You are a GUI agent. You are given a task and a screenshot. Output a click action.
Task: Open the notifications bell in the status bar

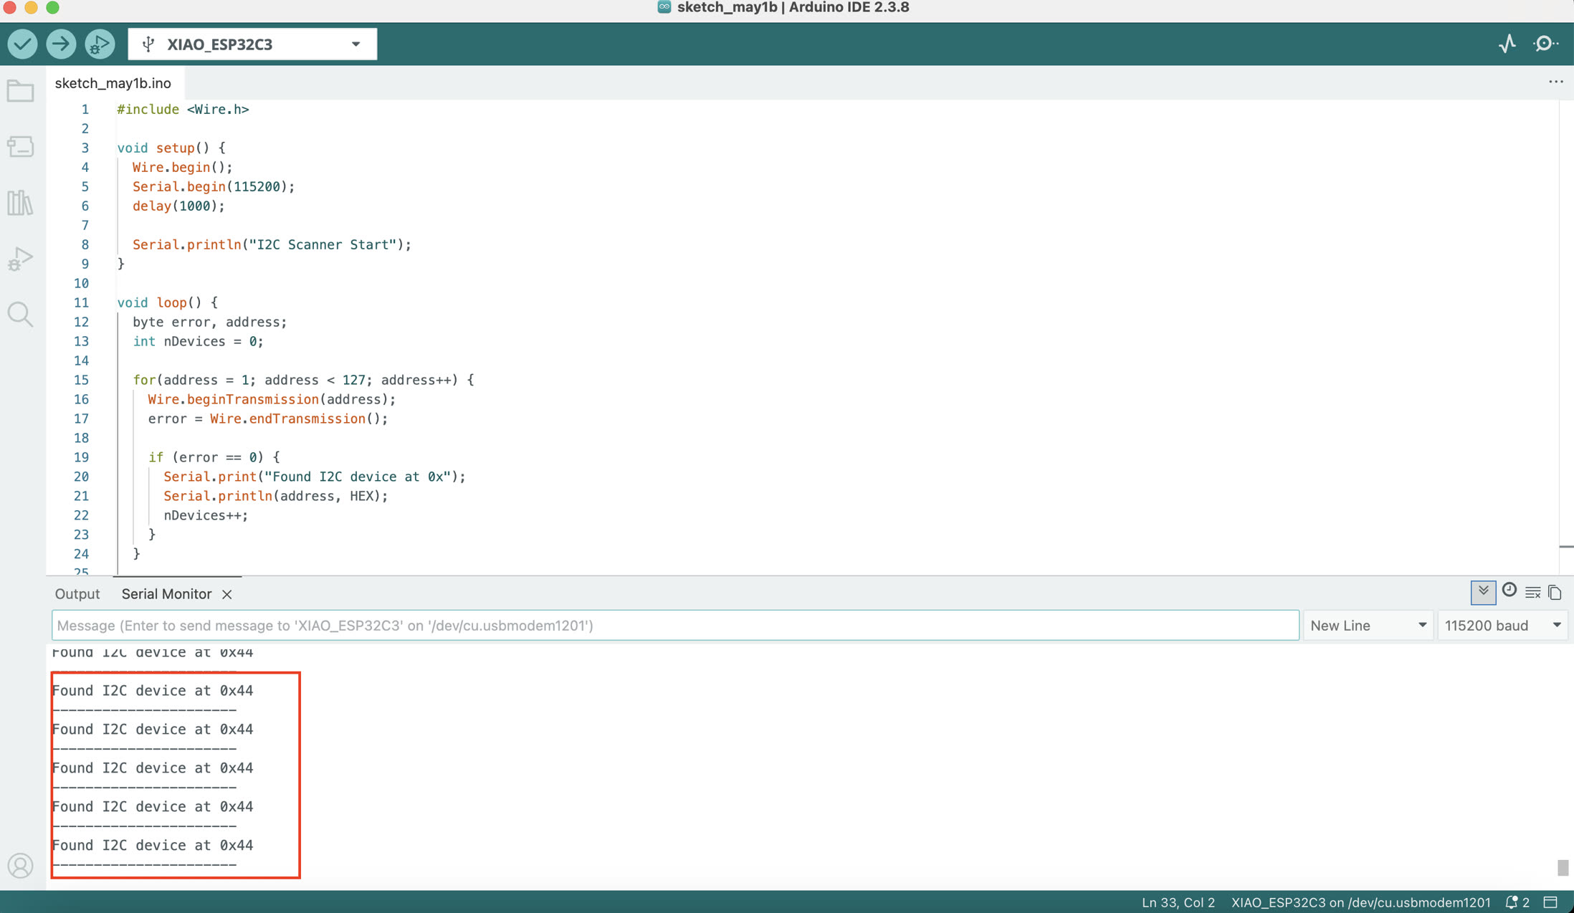click(1518, 902)
